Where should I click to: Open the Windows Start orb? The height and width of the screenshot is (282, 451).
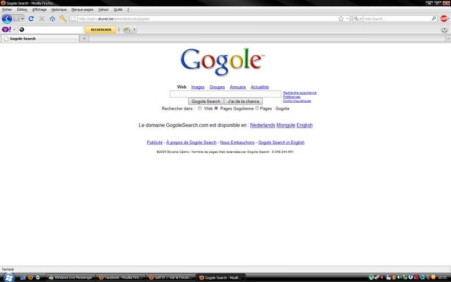(x=8, y=277)
